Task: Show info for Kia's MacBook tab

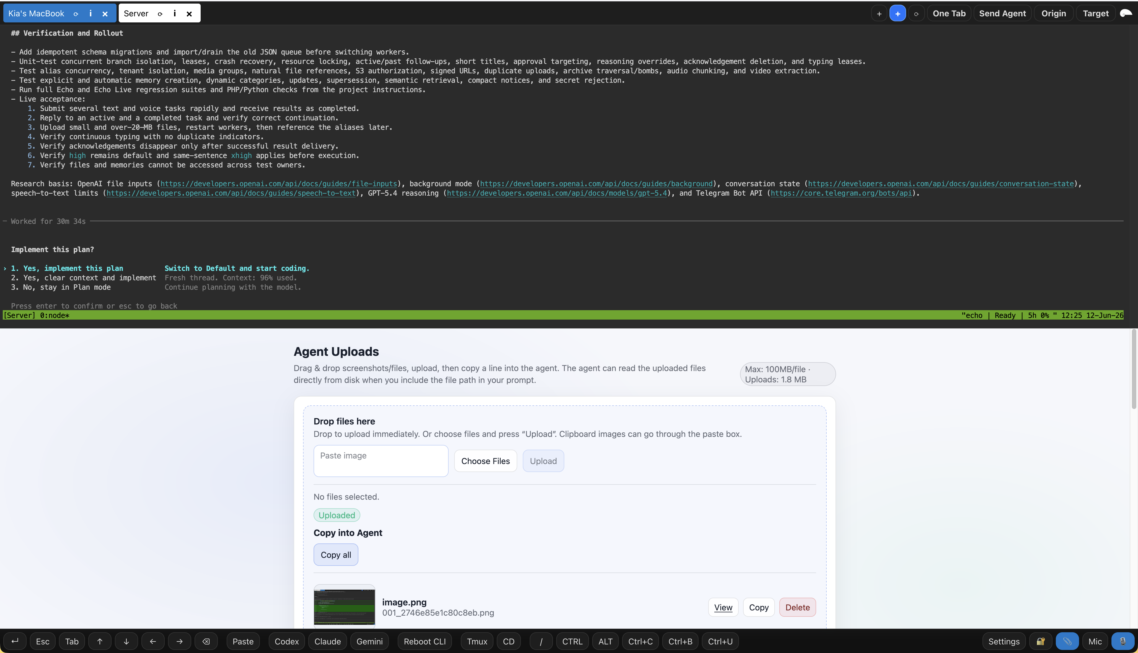Action: 90,14
